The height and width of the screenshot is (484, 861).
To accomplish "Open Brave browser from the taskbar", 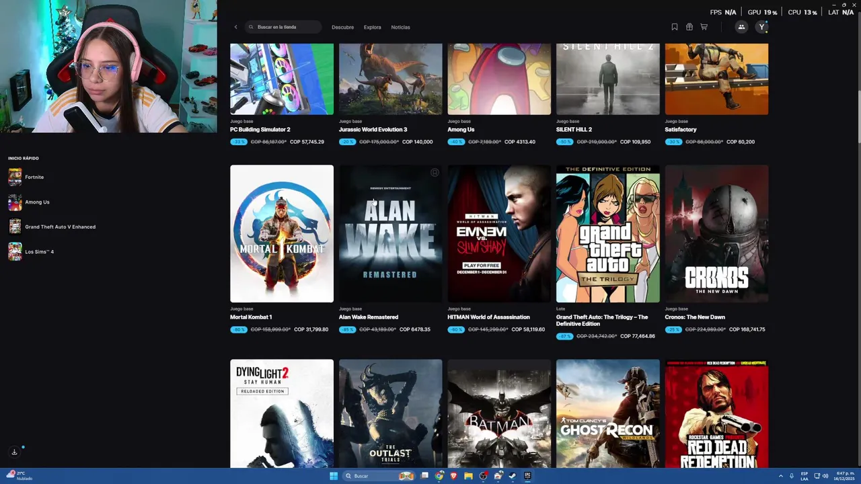I will 453,476.
